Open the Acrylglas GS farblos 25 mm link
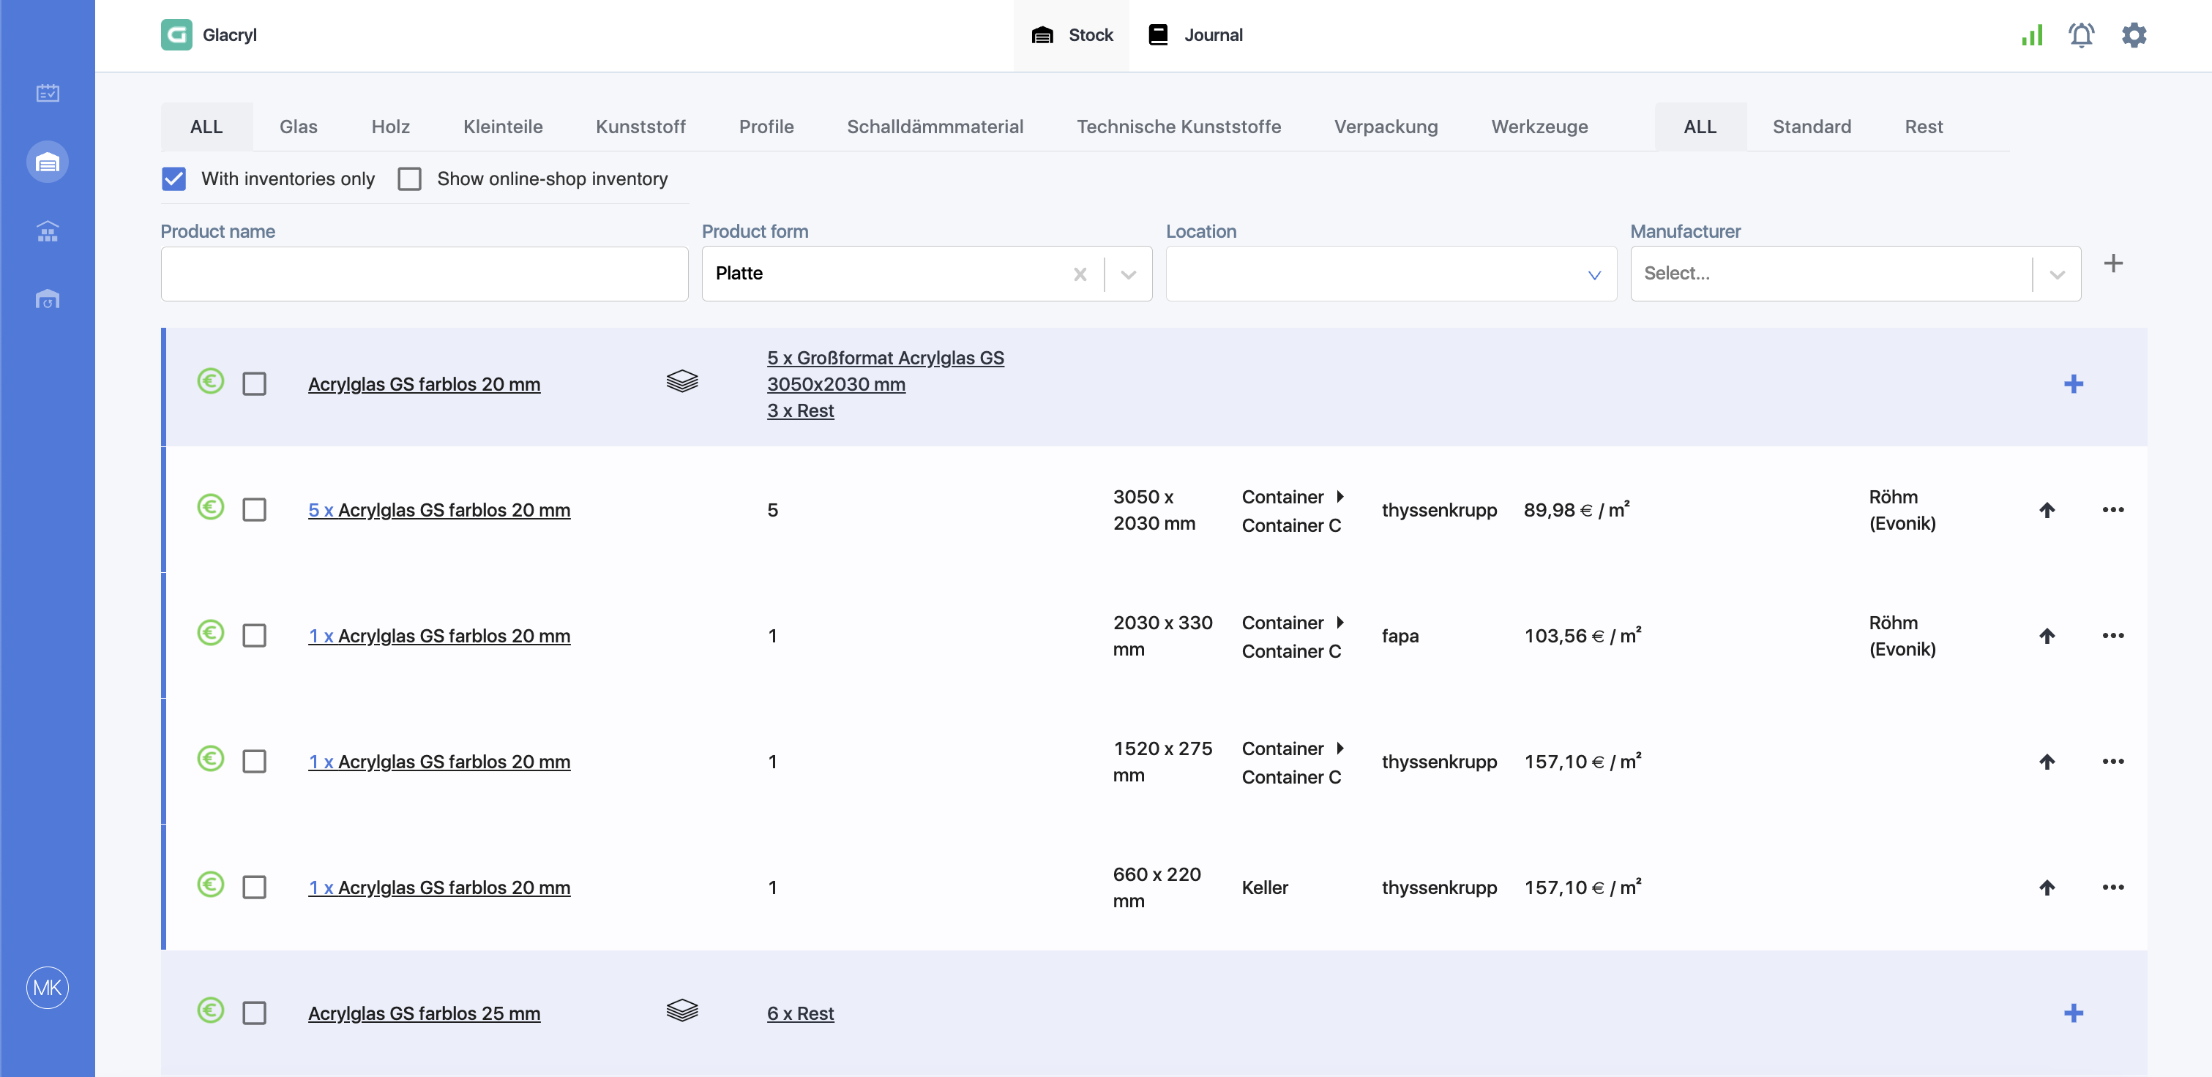The height and width of the screenshot is (1077, 2212). tap(425, 1013)
